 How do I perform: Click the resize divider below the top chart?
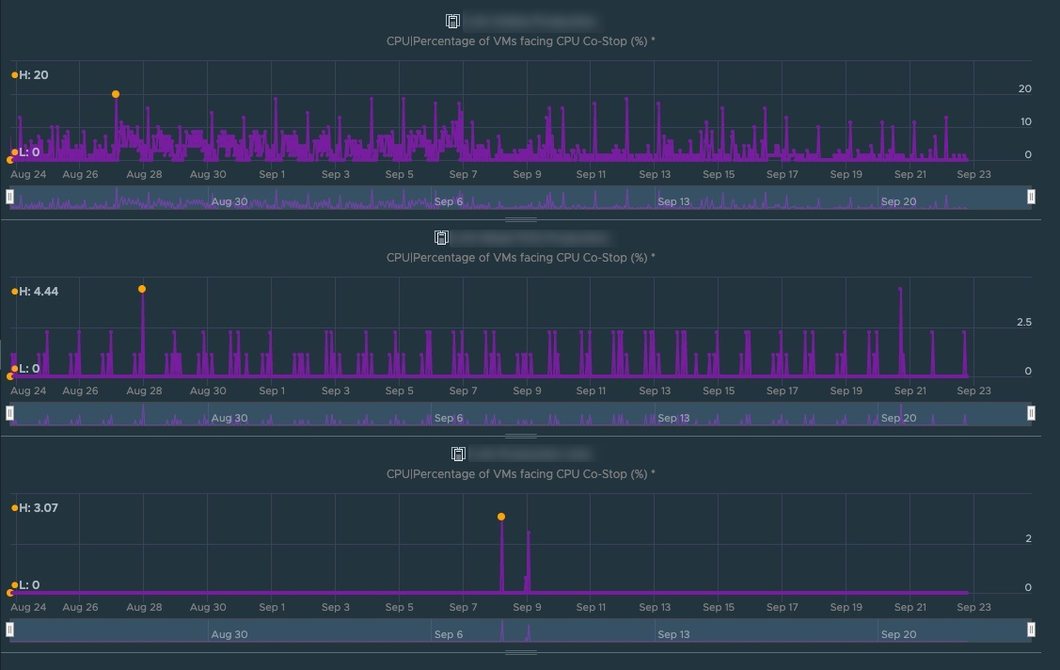click(520, 220)
